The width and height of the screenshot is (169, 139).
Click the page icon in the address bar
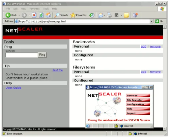pos(16,21)
